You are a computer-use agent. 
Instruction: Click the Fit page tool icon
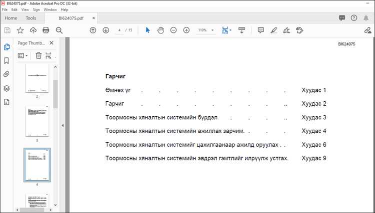225,30
